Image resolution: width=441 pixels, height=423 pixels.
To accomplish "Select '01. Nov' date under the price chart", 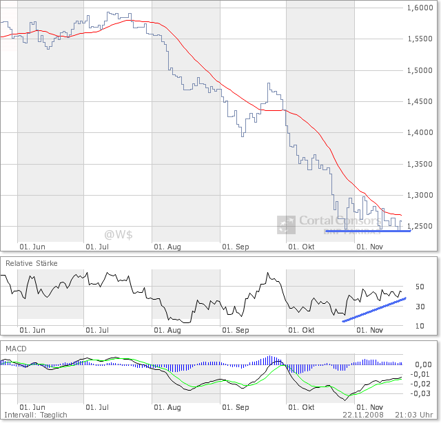I will tap(369, 247).
